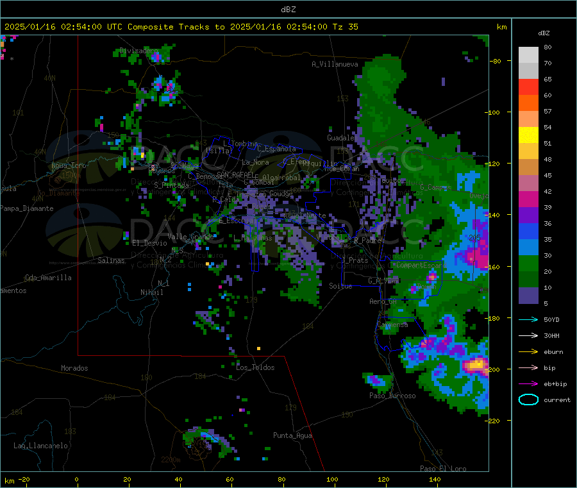The image size is (577, 488).
Task: Select the slate purple swatch between 10 and 5
Action: tap(528, 296)
